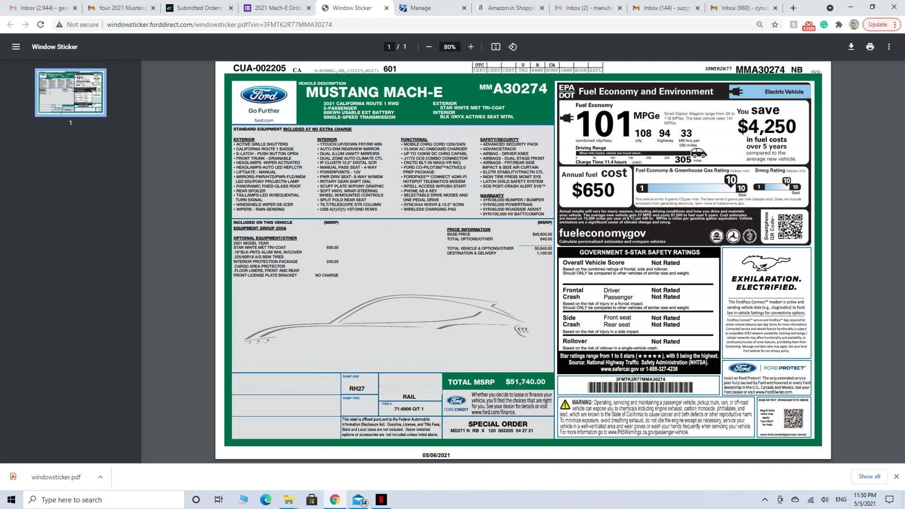Close the Window Sticker tab
The width and height of the screenshot is (905, 509).
coord(386,8)
